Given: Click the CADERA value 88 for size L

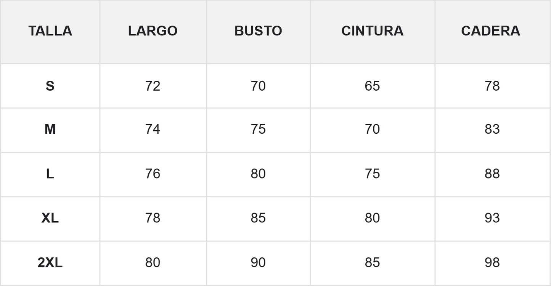Looking at the screenshot, I should click(x=492, y=174).
